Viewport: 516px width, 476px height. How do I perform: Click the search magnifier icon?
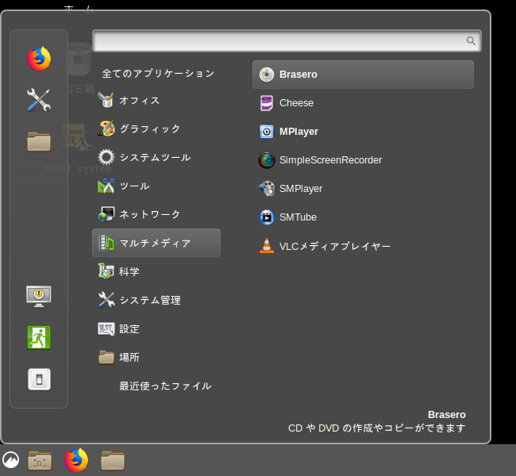pos(471,40)
